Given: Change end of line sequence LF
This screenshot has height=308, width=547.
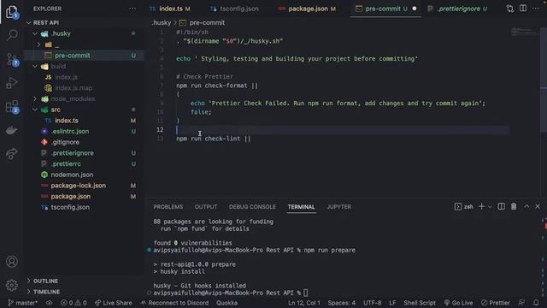Looking at the screenshot, I should tap(392, 303).
